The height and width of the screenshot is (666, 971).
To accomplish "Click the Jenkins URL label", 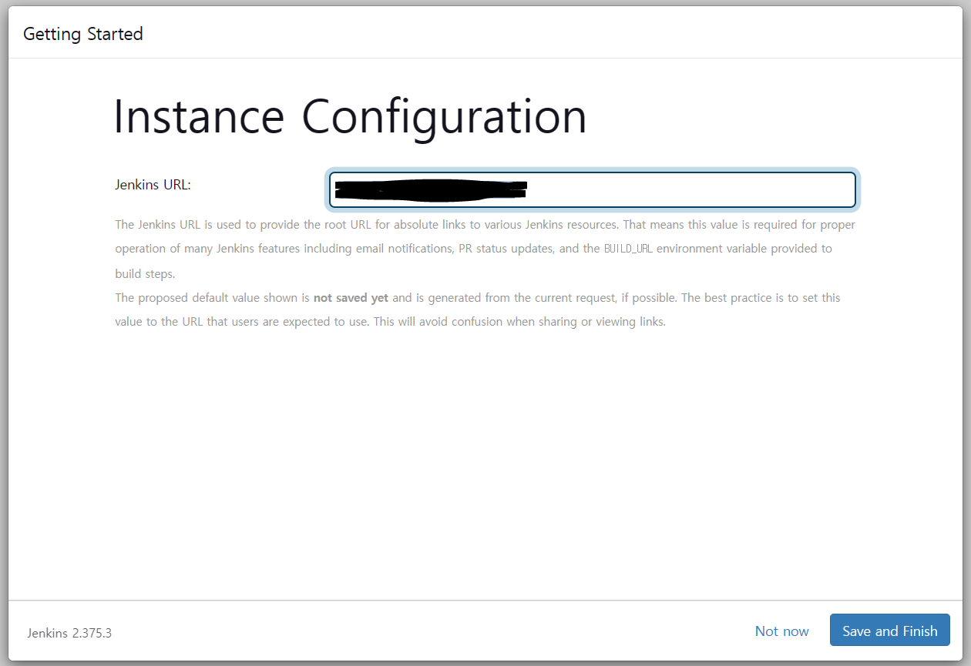I will click(x=153, y=185).
